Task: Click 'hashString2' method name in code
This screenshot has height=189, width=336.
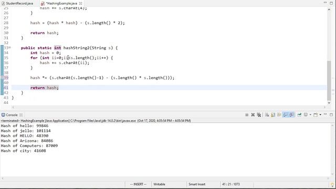Action: click(76, 48)
